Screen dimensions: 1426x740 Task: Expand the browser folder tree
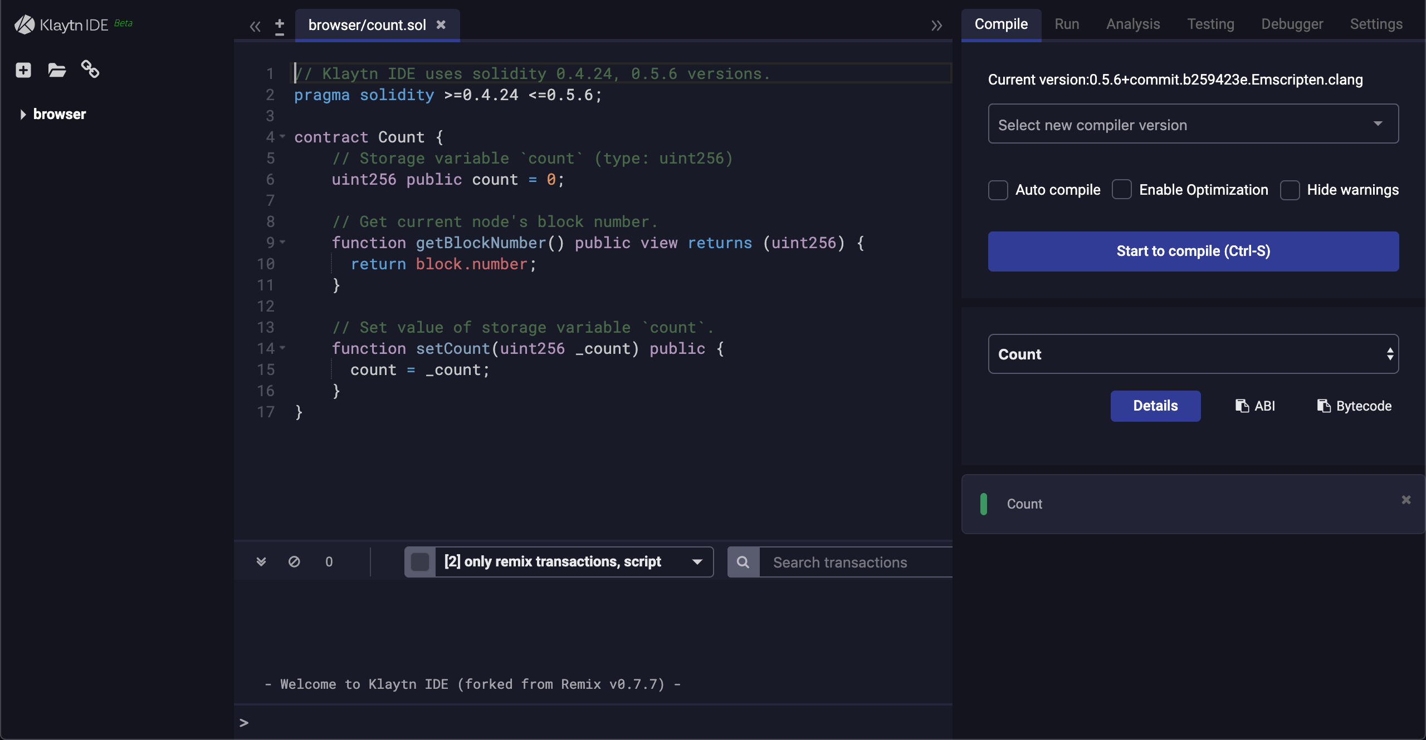pyautogui.click(x=23, y=114)
